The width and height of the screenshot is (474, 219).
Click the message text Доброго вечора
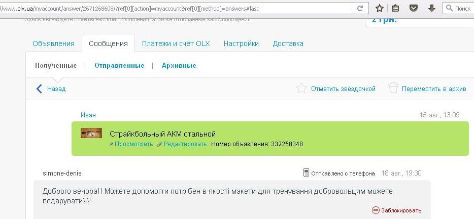(x=218, y=196)
